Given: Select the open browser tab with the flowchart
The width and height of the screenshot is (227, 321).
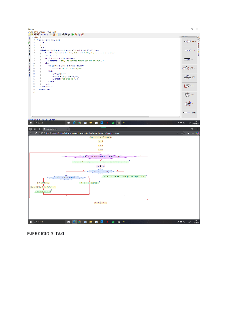Looking at the screenshot, I should (x=53, y=129).
